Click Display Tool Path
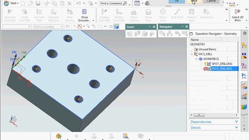 pos(104,16)
